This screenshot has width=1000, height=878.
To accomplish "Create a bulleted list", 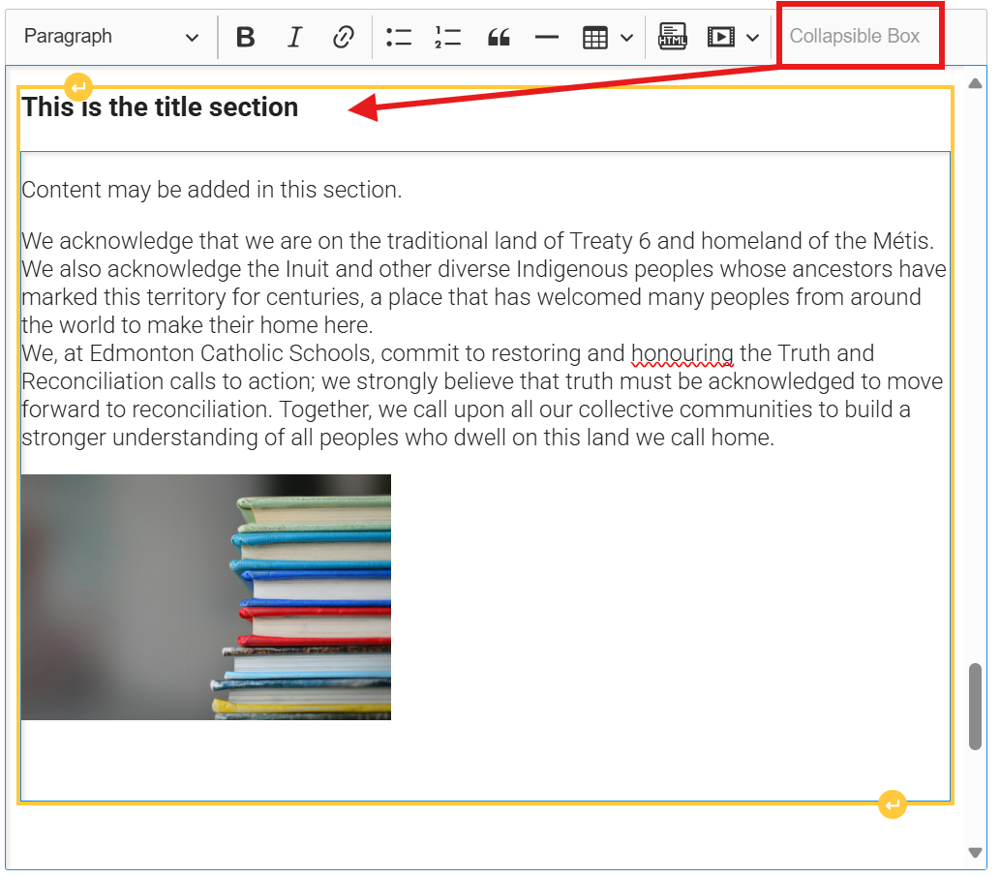I will [399, 36].
